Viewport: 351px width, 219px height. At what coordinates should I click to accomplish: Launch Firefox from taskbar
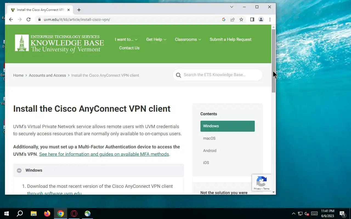pos(47,214)
